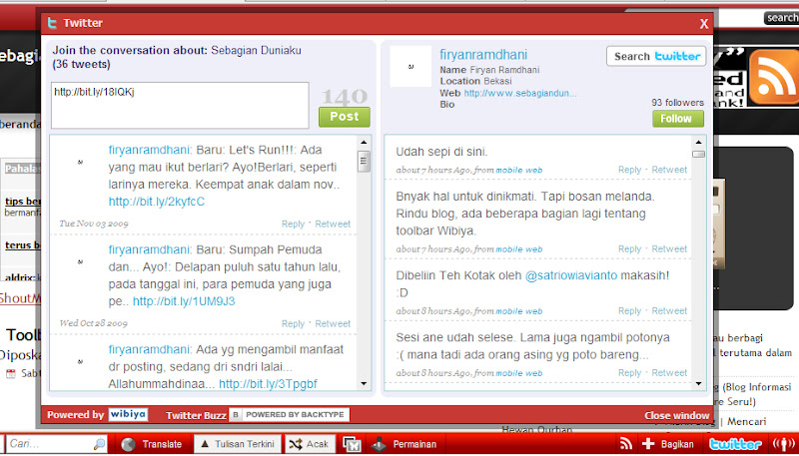This screenshot has width=799, height=456.
Task: Focus the Cari search field
Action: tap(57, 444)
